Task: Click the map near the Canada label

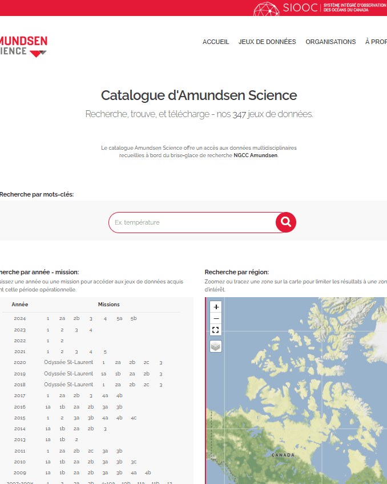Action: point(283,455)
